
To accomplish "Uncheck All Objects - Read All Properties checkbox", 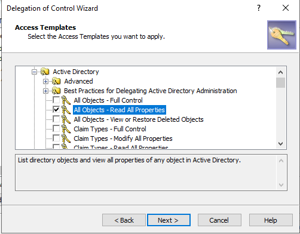I will click(56, 110).
